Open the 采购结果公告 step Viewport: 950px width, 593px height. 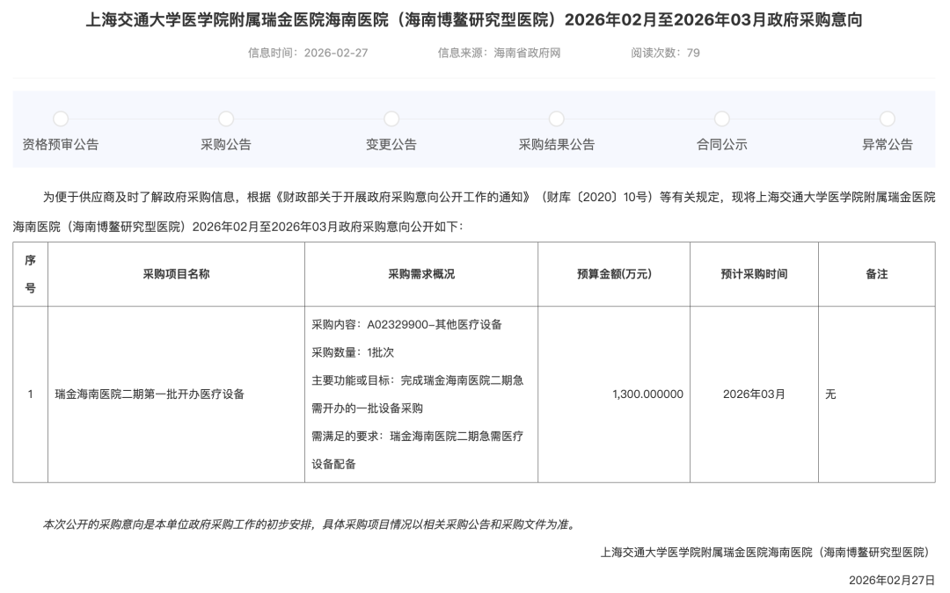pyautogui.click(x=556, y=145)
